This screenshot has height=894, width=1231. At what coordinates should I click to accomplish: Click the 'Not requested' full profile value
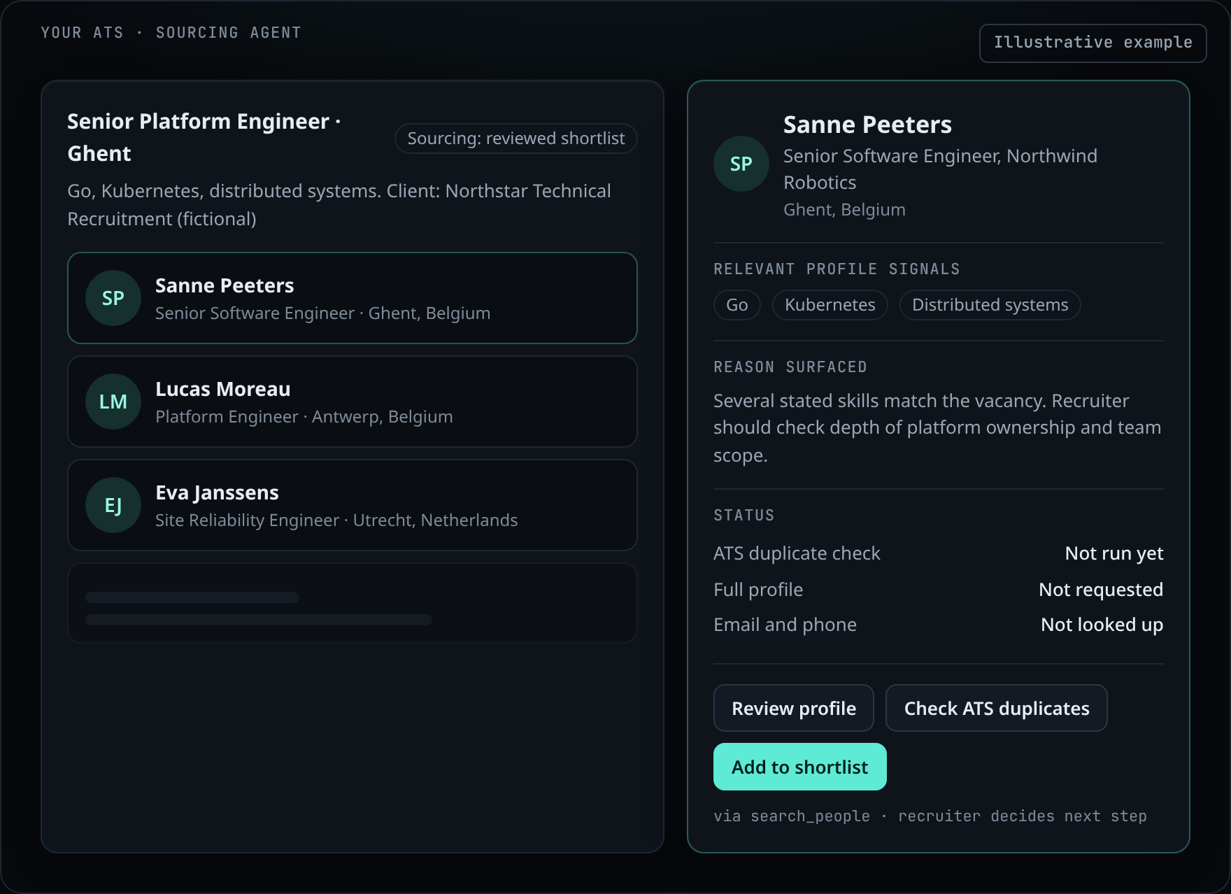[1101, 590]
